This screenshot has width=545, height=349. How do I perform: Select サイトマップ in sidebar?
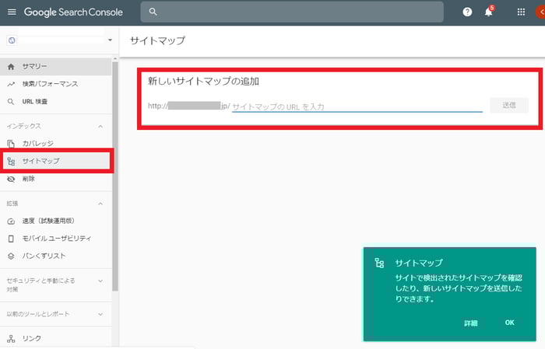(x=56, y=161)
